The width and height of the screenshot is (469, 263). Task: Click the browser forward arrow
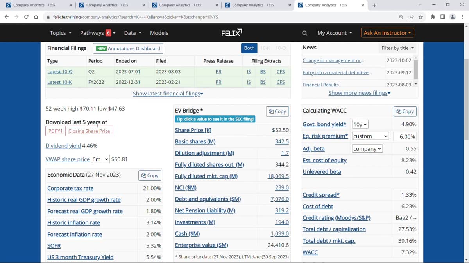pyautogui.click(x=16, y=17)
